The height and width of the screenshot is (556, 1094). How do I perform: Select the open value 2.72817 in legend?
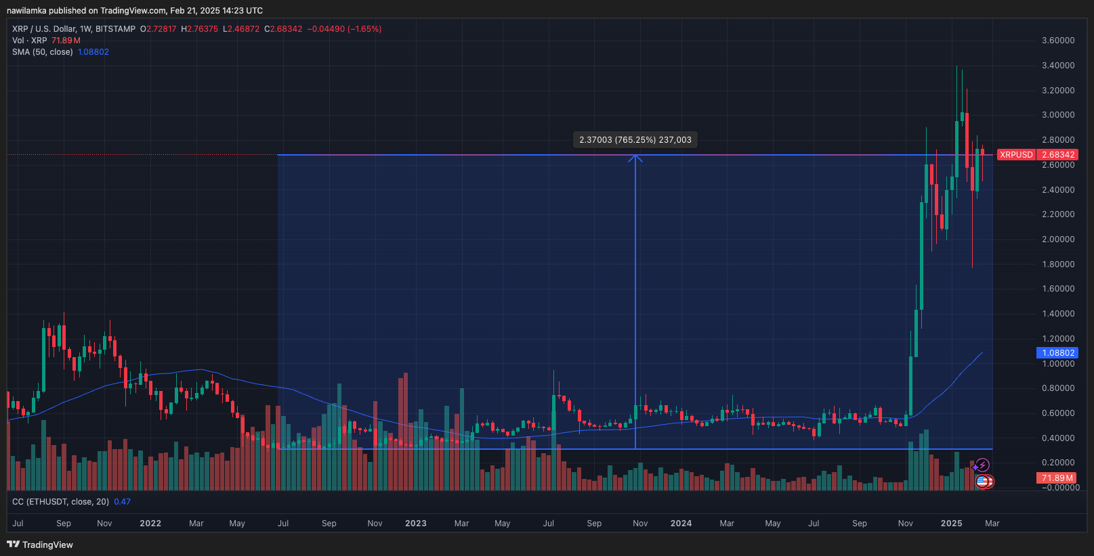point(161,29)
